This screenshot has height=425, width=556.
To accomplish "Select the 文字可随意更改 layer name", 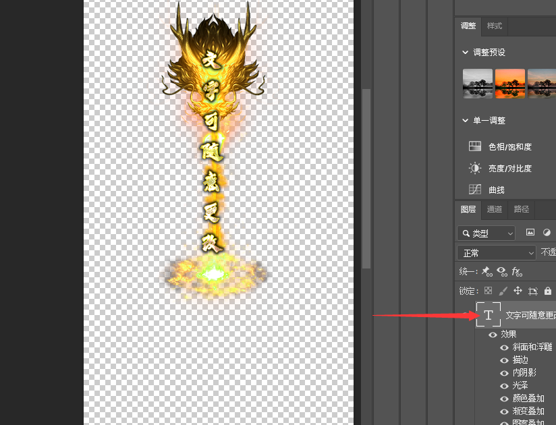I will point(530,315).
